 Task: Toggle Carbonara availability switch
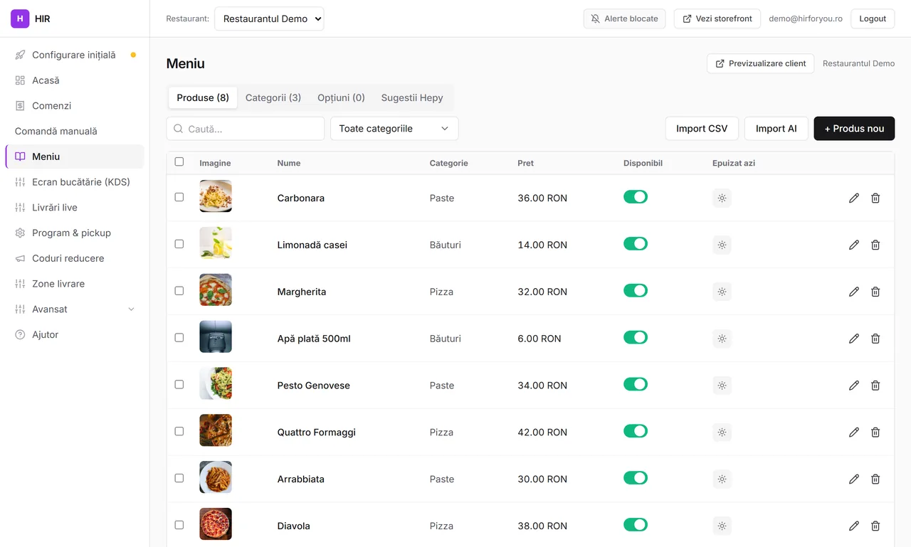pos(636,197)
